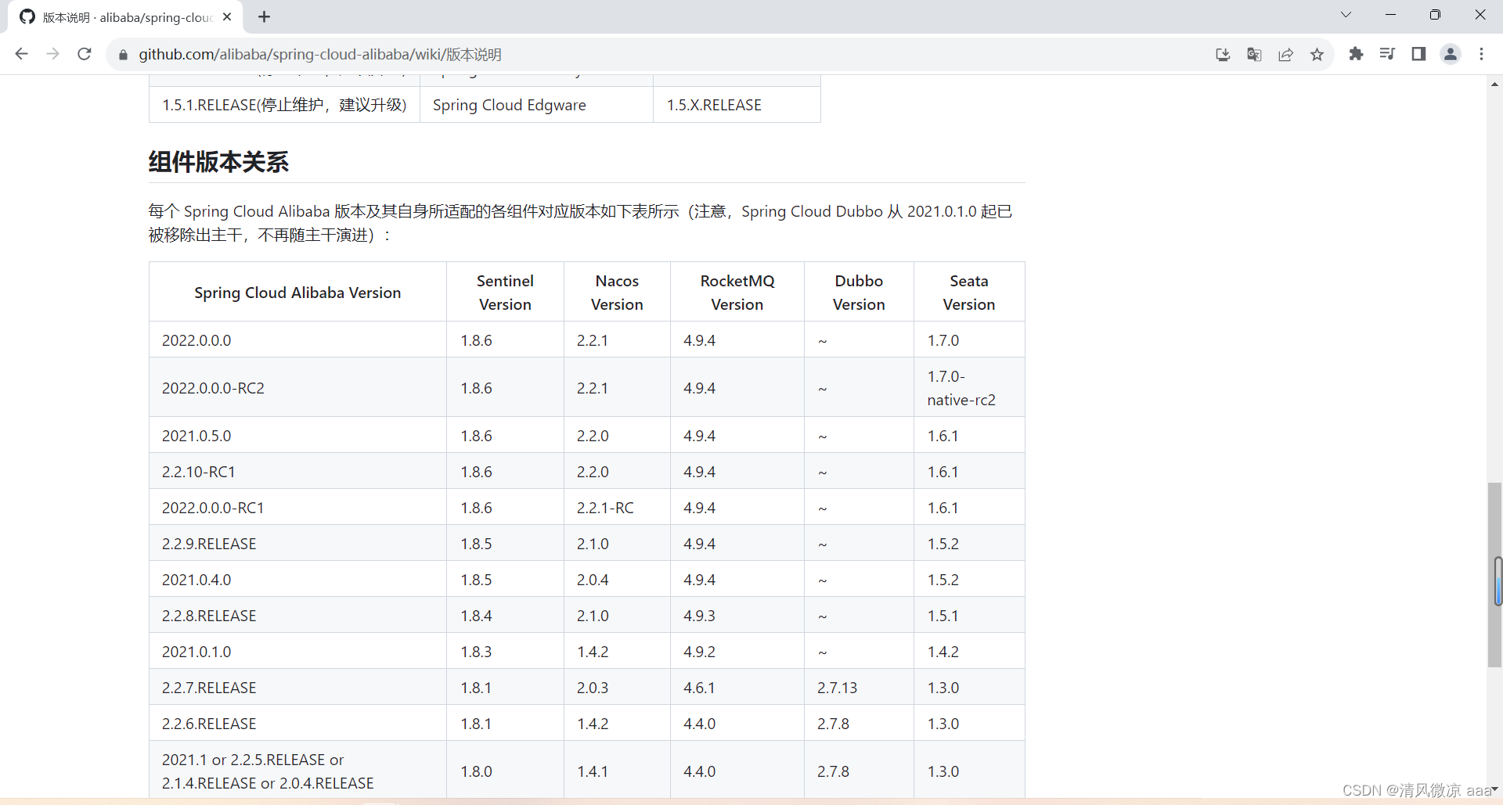Viewport: 1503px width, 805px height.
Task: Toggle the browser side panel
Action: [x=1418, y=54]
